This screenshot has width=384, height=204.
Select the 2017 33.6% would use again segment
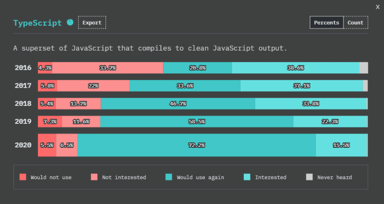coord(185,86)
